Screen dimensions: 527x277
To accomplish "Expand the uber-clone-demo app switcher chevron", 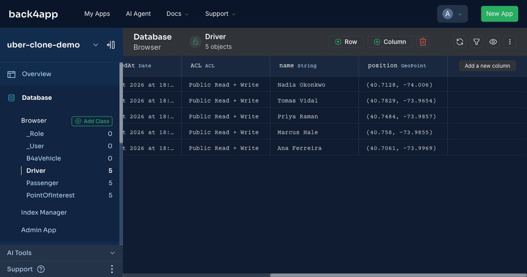I will point(96,45).
